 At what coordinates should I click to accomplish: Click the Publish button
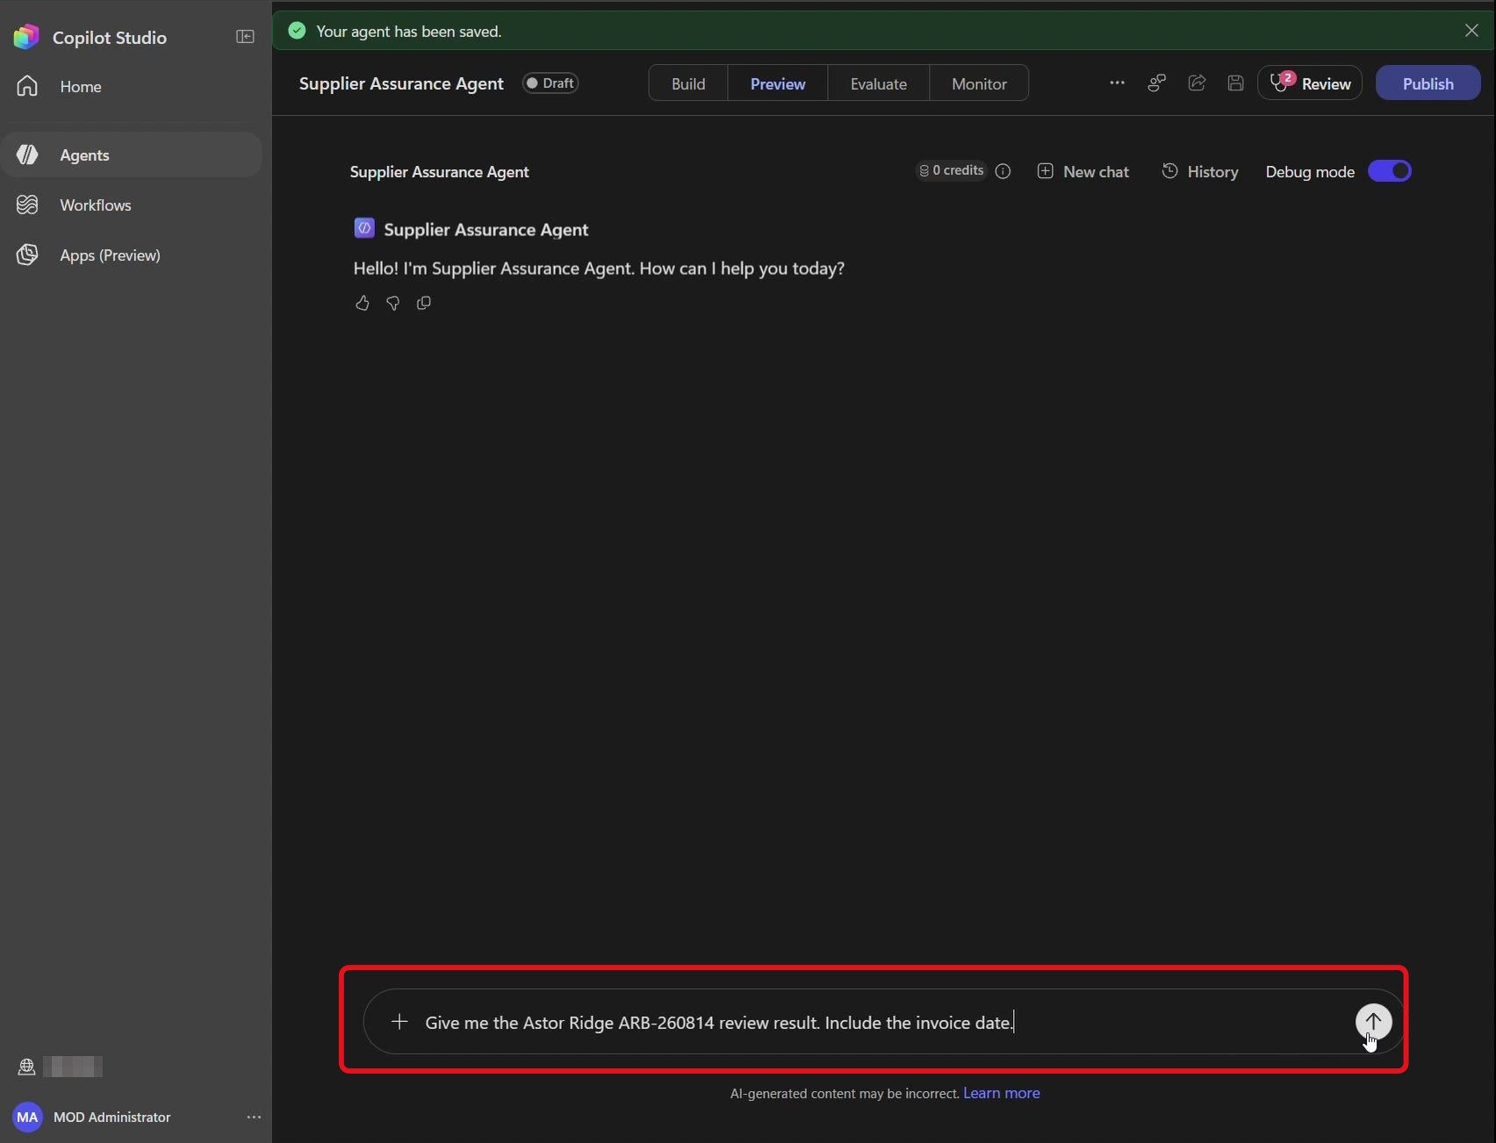[x=1428, y=83]
